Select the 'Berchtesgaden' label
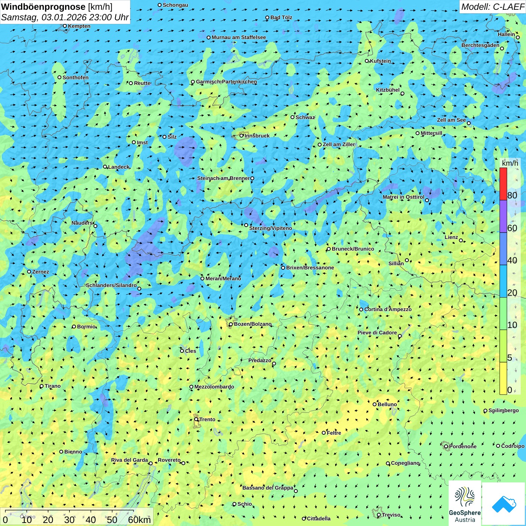Viewport: 526px width, 526px height. pos(480,45)
